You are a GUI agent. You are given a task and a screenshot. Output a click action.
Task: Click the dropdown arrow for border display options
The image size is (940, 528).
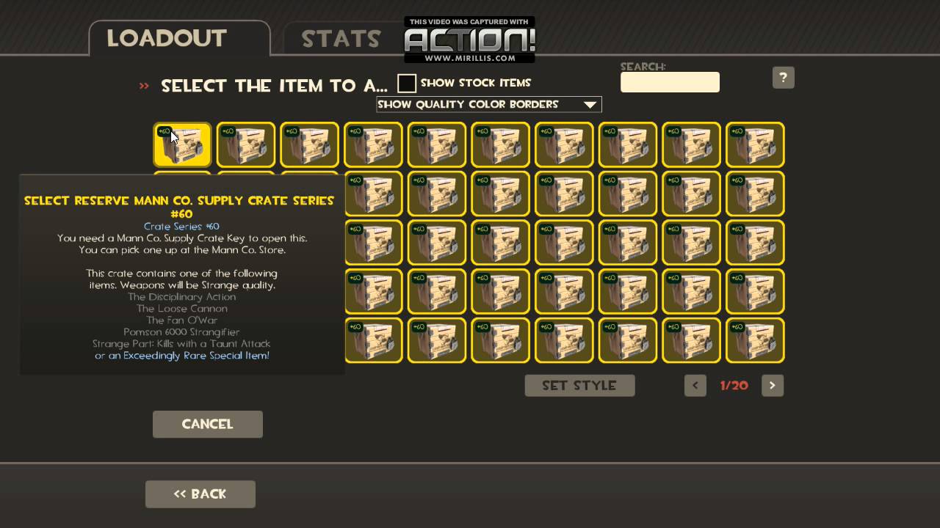[590, 105]
